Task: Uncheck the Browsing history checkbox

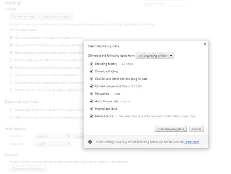Action: click(91, 64)
